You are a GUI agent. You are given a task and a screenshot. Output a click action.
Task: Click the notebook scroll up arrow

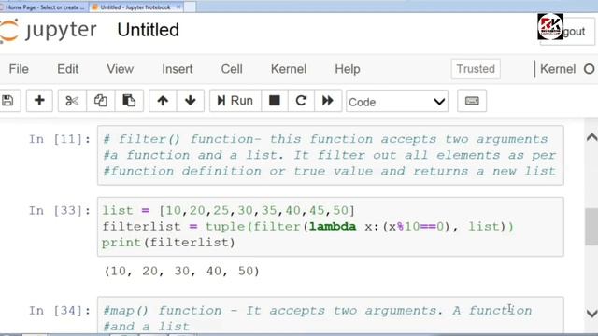(x=591, y=137)
